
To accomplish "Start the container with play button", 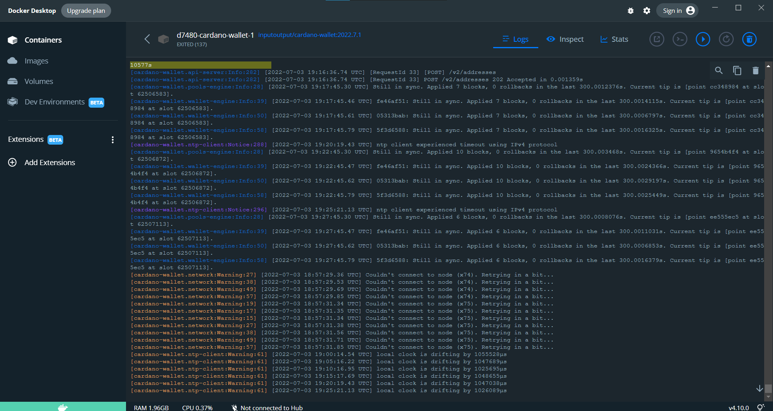I will coord(703,39).
